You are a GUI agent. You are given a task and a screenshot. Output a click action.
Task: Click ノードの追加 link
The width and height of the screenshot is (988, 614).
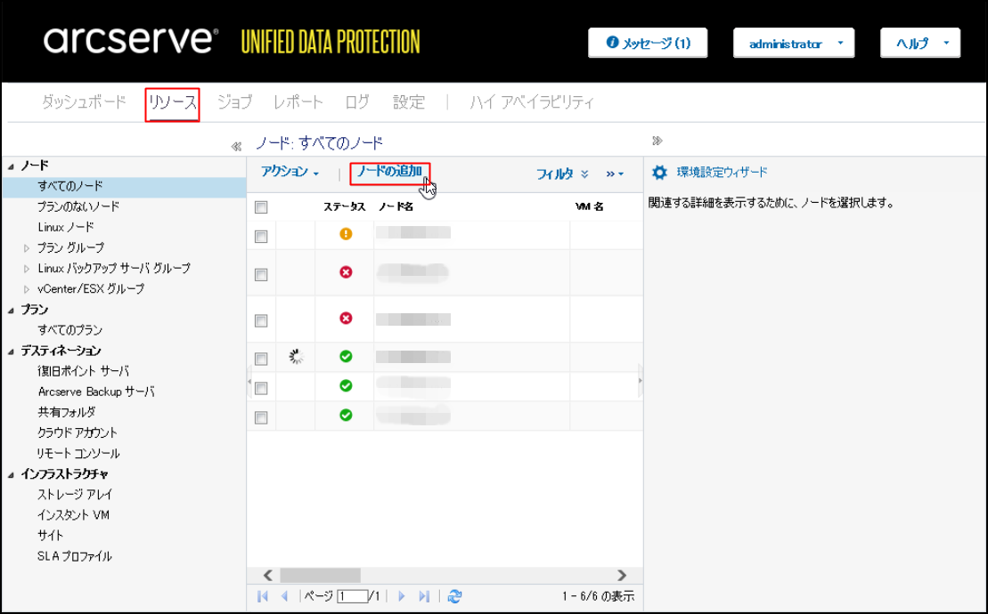(x=389, y=171)
